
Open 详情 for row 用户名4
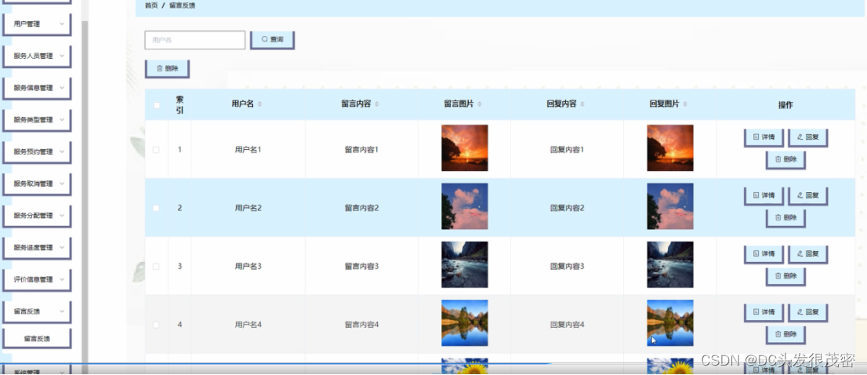pyautogui.click(x=764, y=312)
